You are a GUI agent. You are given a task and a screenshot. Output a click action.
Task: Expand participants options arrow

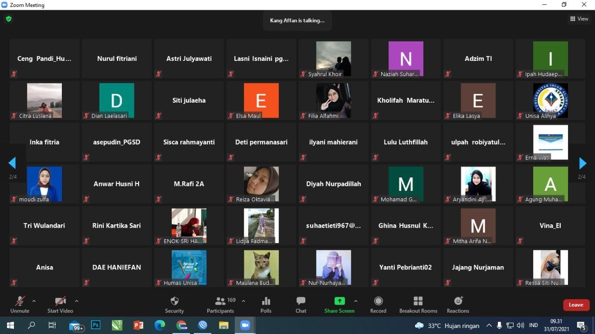point(243,301)
